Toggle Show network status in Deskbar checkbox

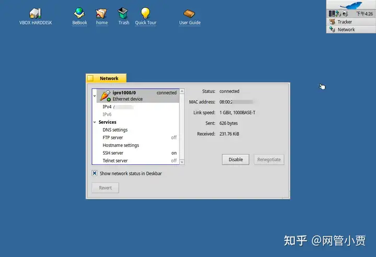tap(95, 173)
